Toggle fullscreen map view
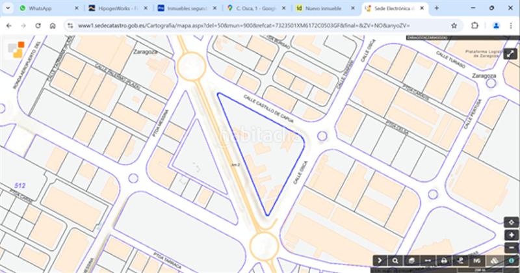520x273 pixels. (511, 53)
